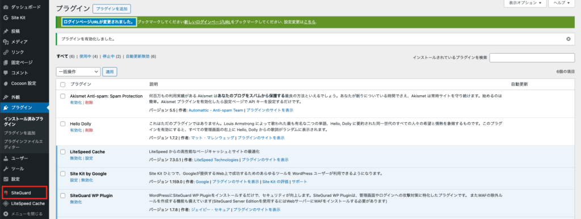Open the ツール wrench icon
Screen dimensions: 581x219
click(6, 169)
